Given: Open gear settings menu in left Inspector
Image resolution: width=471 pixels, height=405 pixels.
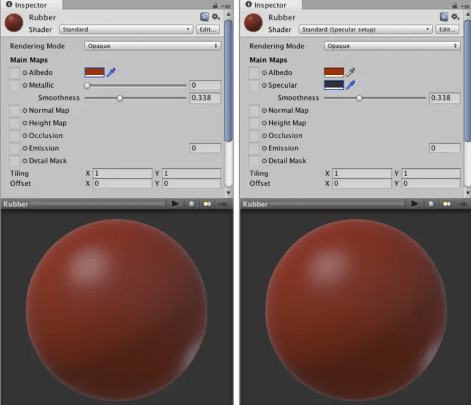Looking at the screenshot, I should [216, 17].
